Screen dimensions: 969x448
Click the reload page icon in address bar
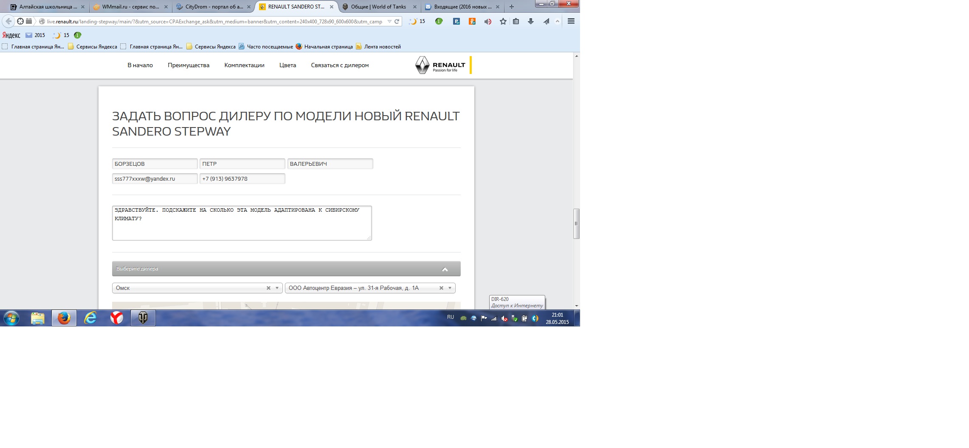[397, 21]
